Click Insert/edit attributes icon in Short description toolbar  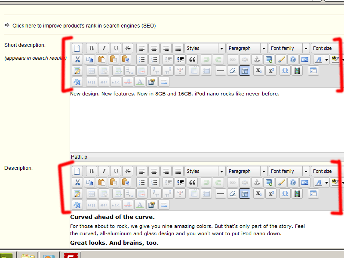click(152, 82)
